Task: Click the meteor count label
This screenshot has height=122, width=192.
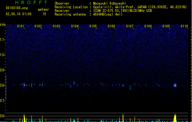Action: 43,9
